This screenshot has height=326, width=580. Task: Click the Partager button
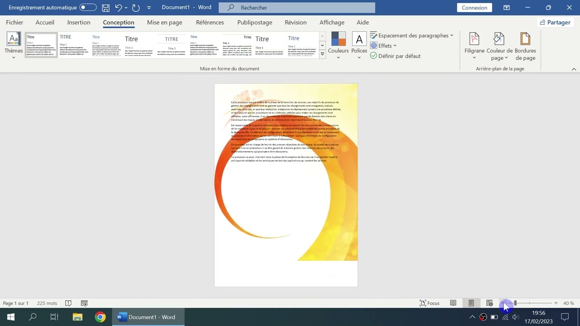pos(555,22)
